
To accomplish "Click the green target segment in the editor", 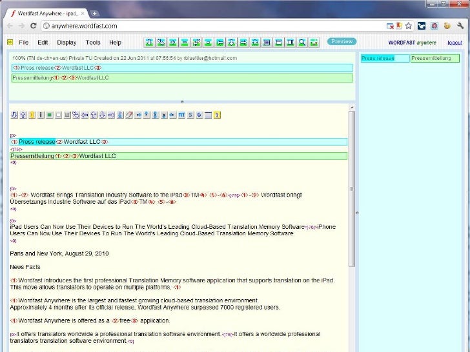I will click(179, 156).
